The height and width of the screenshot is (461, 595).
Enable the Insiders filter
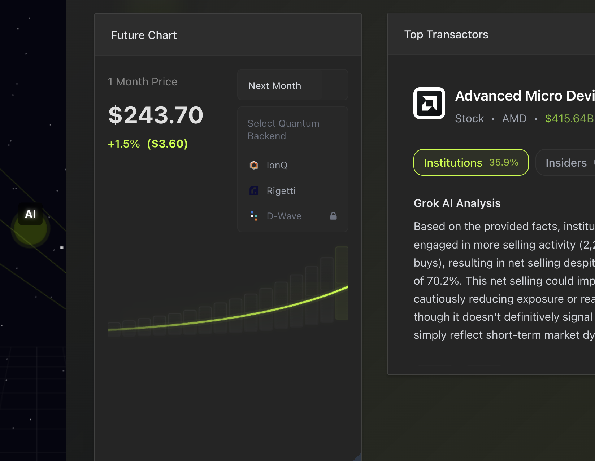click(x=566, y=162)
